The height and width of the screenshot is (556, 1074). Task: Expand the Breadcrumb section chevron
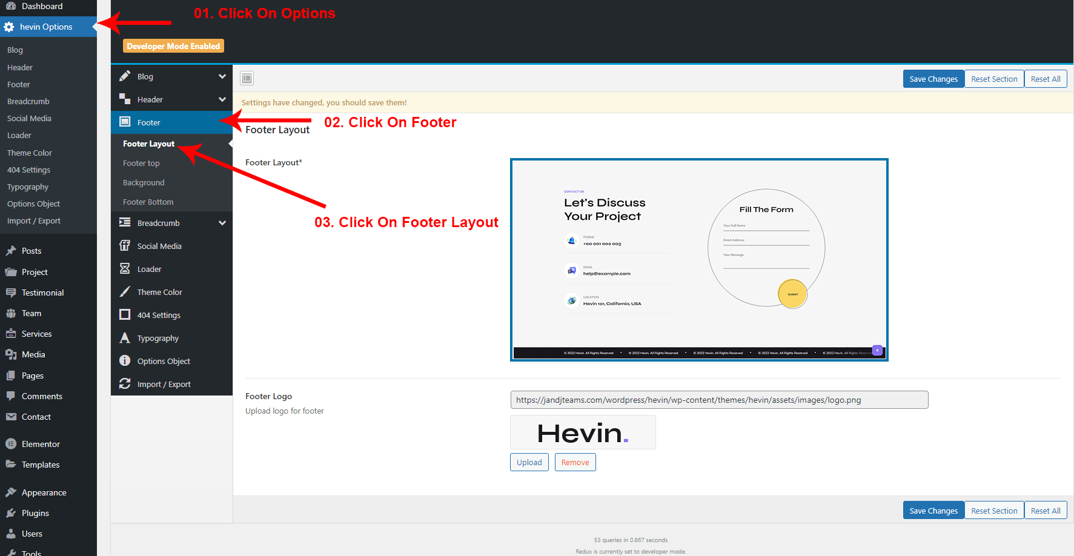click(222, 223)
